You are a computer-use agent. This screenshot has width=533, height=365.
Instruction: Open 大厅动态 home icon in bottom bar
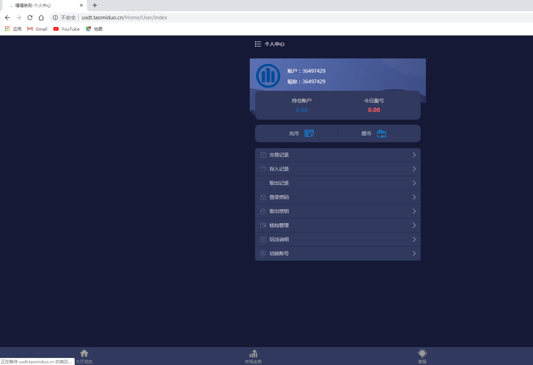(x=84, y=354)
